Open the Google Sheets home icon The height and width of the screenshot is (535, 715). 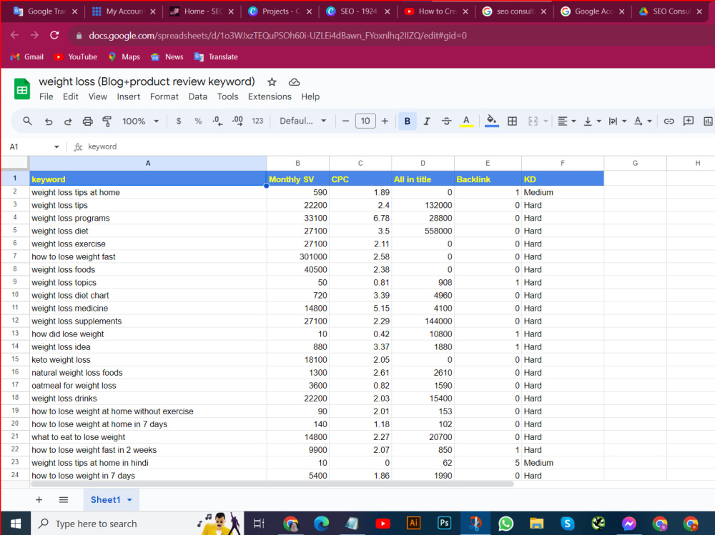21,89
